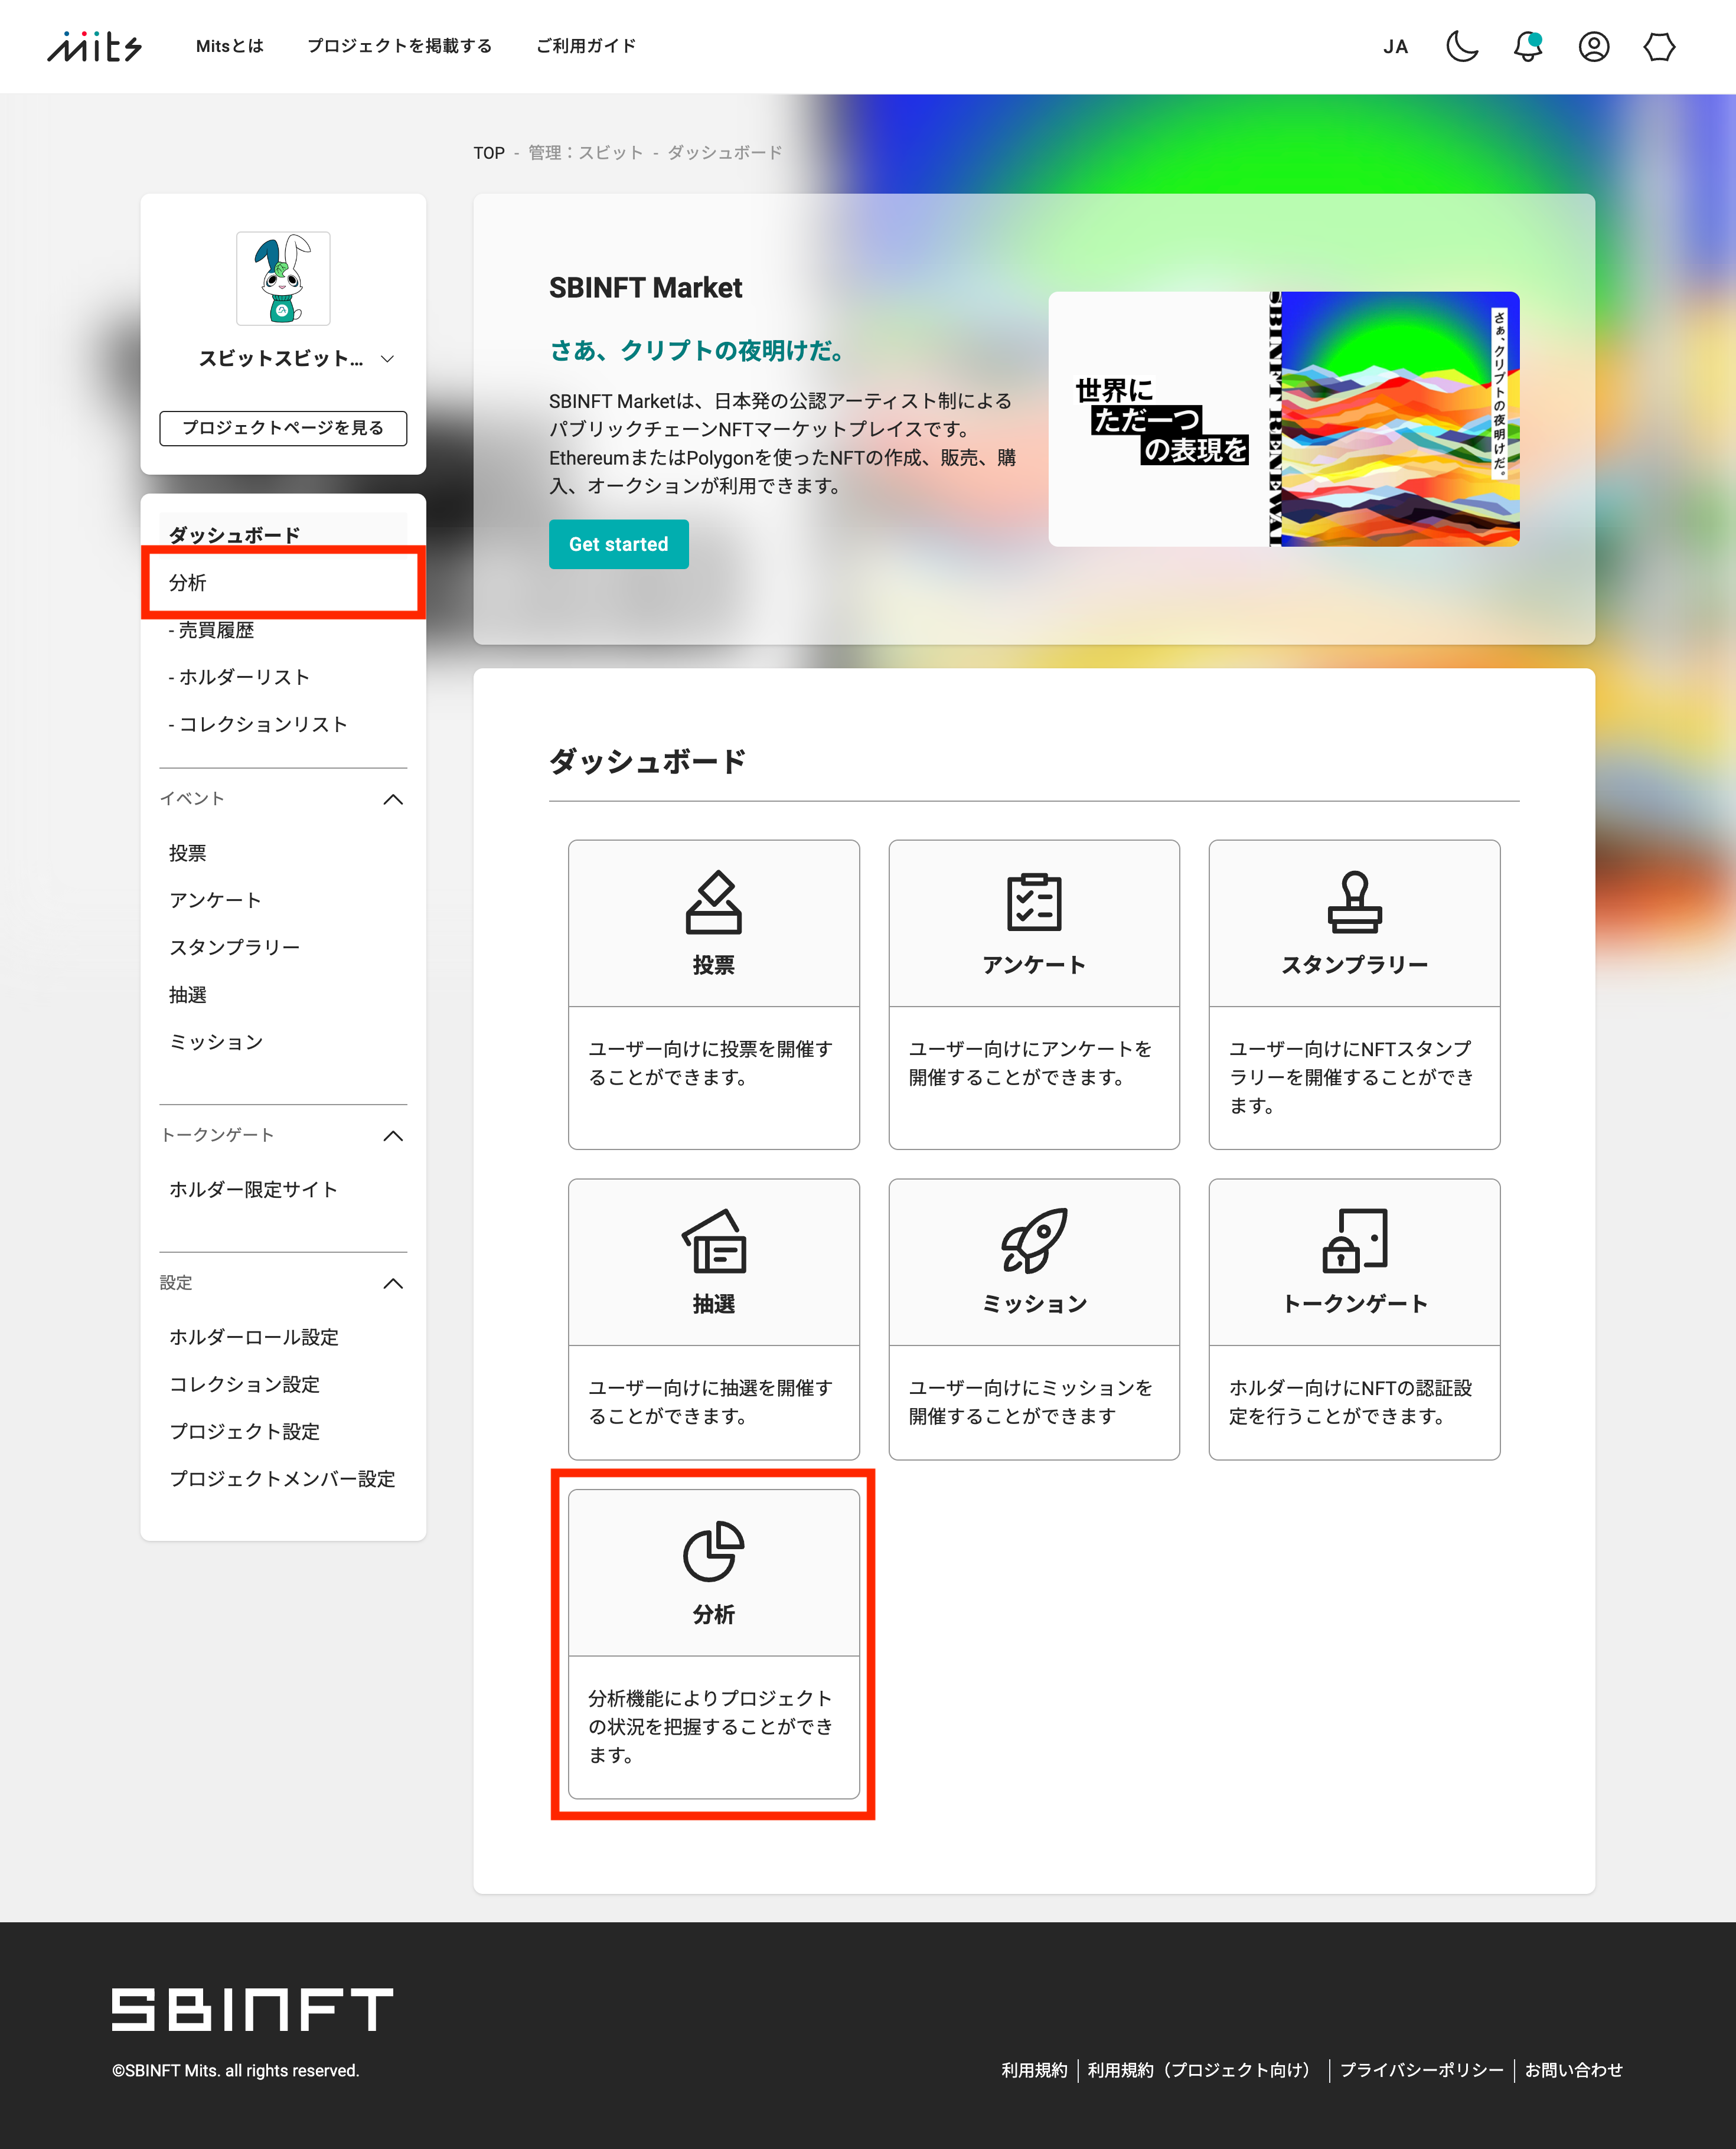Open ミッション in the sidebar event list
The image size is (1736, 2149).
coord(216,1042)
